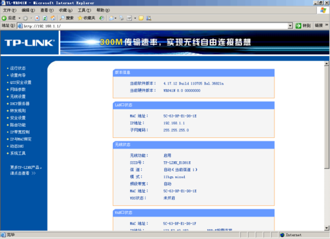The image size is (330, 239).
Task: Click the page scrollbar down arrow
Action: (327, 228)
